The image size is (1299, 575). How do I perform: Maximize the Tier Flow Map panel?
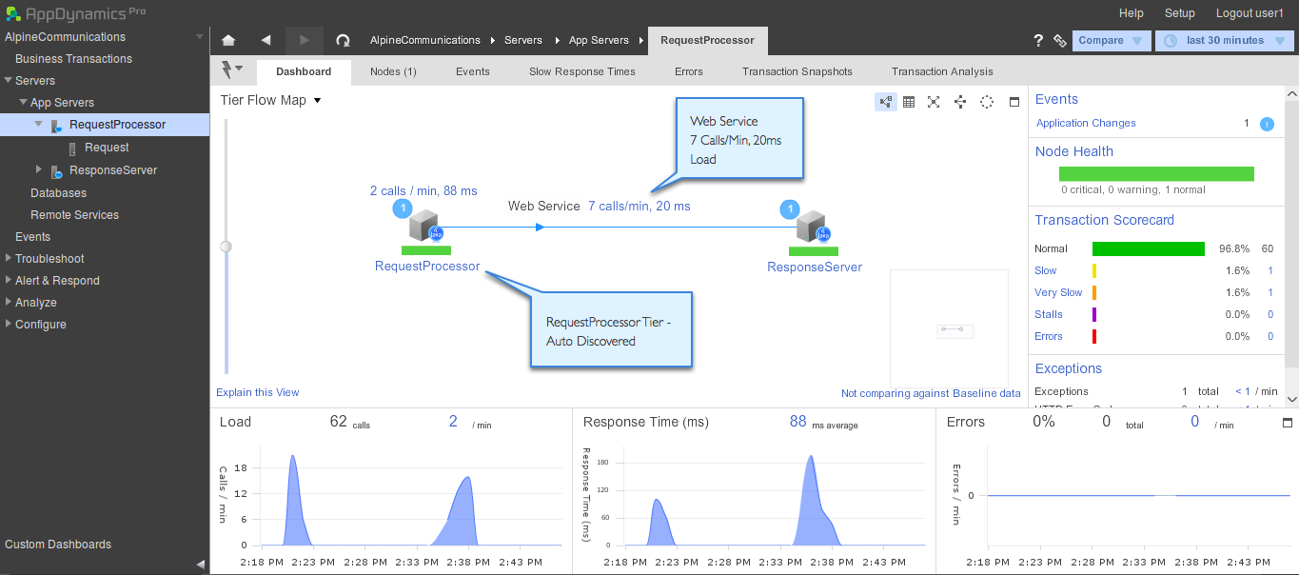1014,102
